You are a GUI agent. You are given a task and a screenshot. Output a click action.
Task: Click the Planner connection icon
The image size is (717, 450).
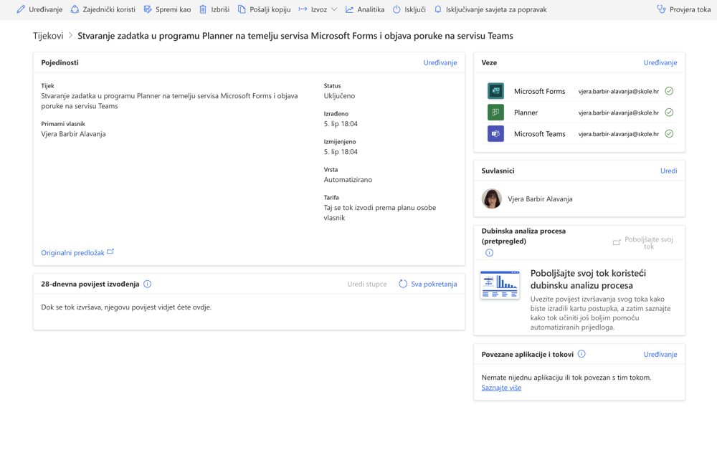point(495,112)
